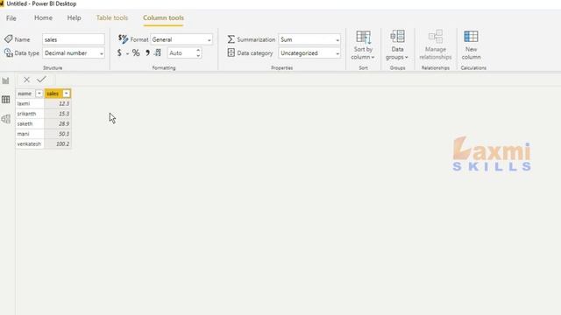
Task: Click Manage relationships button
Action: pyautogui.click(x=436, y=45)
